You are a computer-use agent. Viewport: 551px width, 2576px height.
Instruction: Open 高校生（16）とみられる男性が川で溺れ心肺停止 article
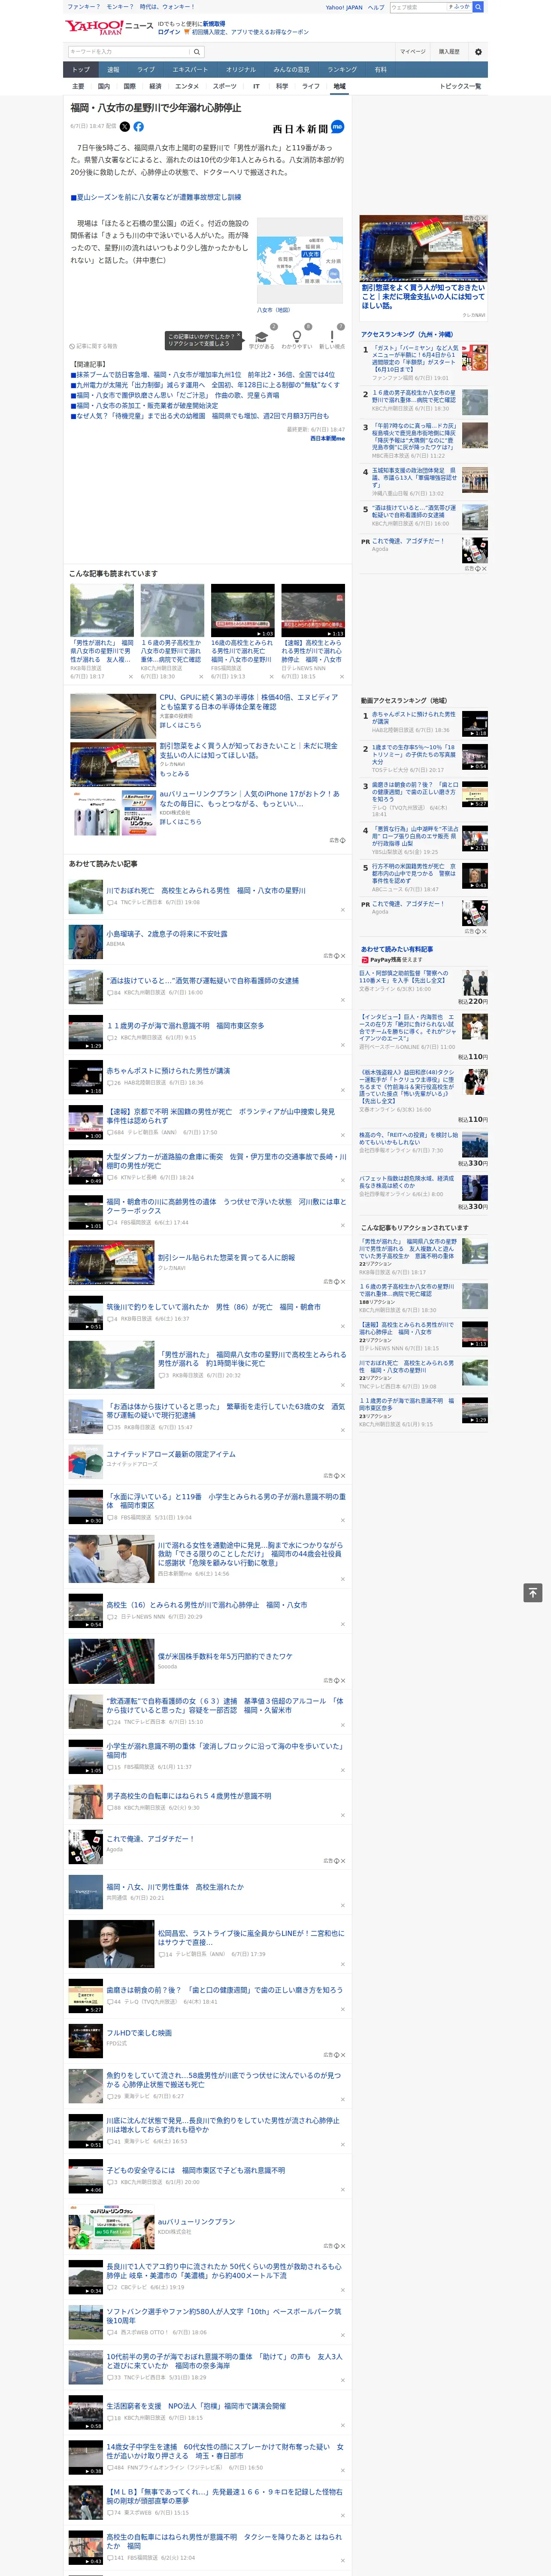[207, 1605]
